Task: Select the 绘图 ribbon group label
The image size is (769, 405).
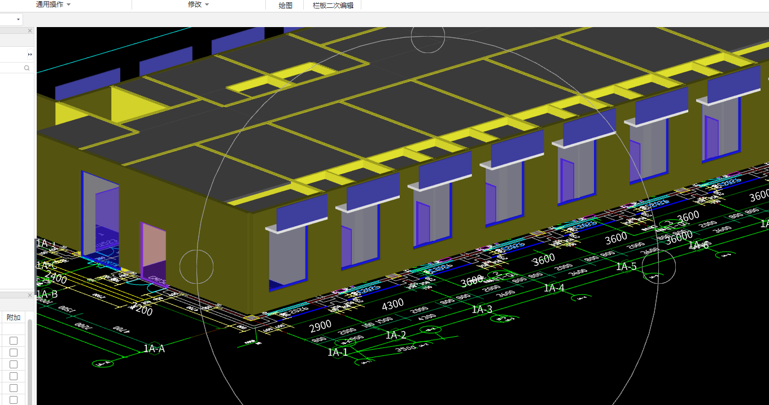Action: (x=286, y=5)
